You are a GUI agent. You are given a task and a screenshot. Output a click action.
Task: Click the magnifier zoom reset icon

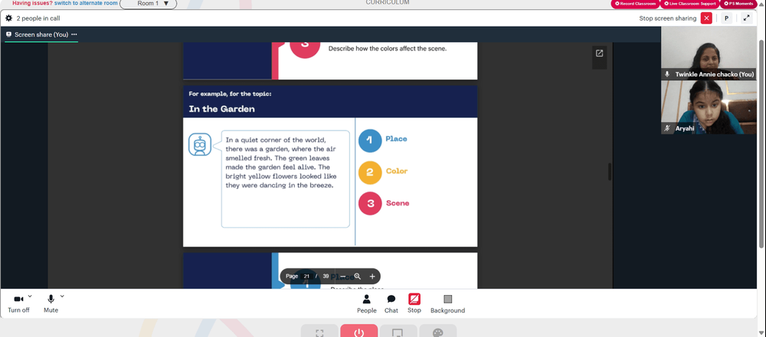pyautogui.click(x=358, y=277)
